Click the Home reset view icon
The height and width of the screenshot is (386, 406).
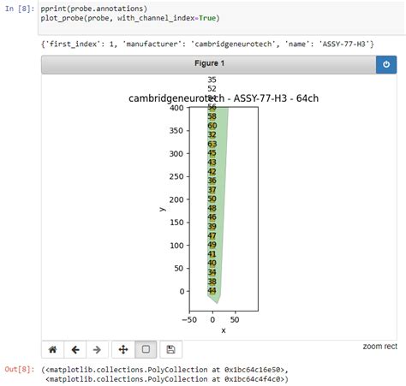(53, 349)
